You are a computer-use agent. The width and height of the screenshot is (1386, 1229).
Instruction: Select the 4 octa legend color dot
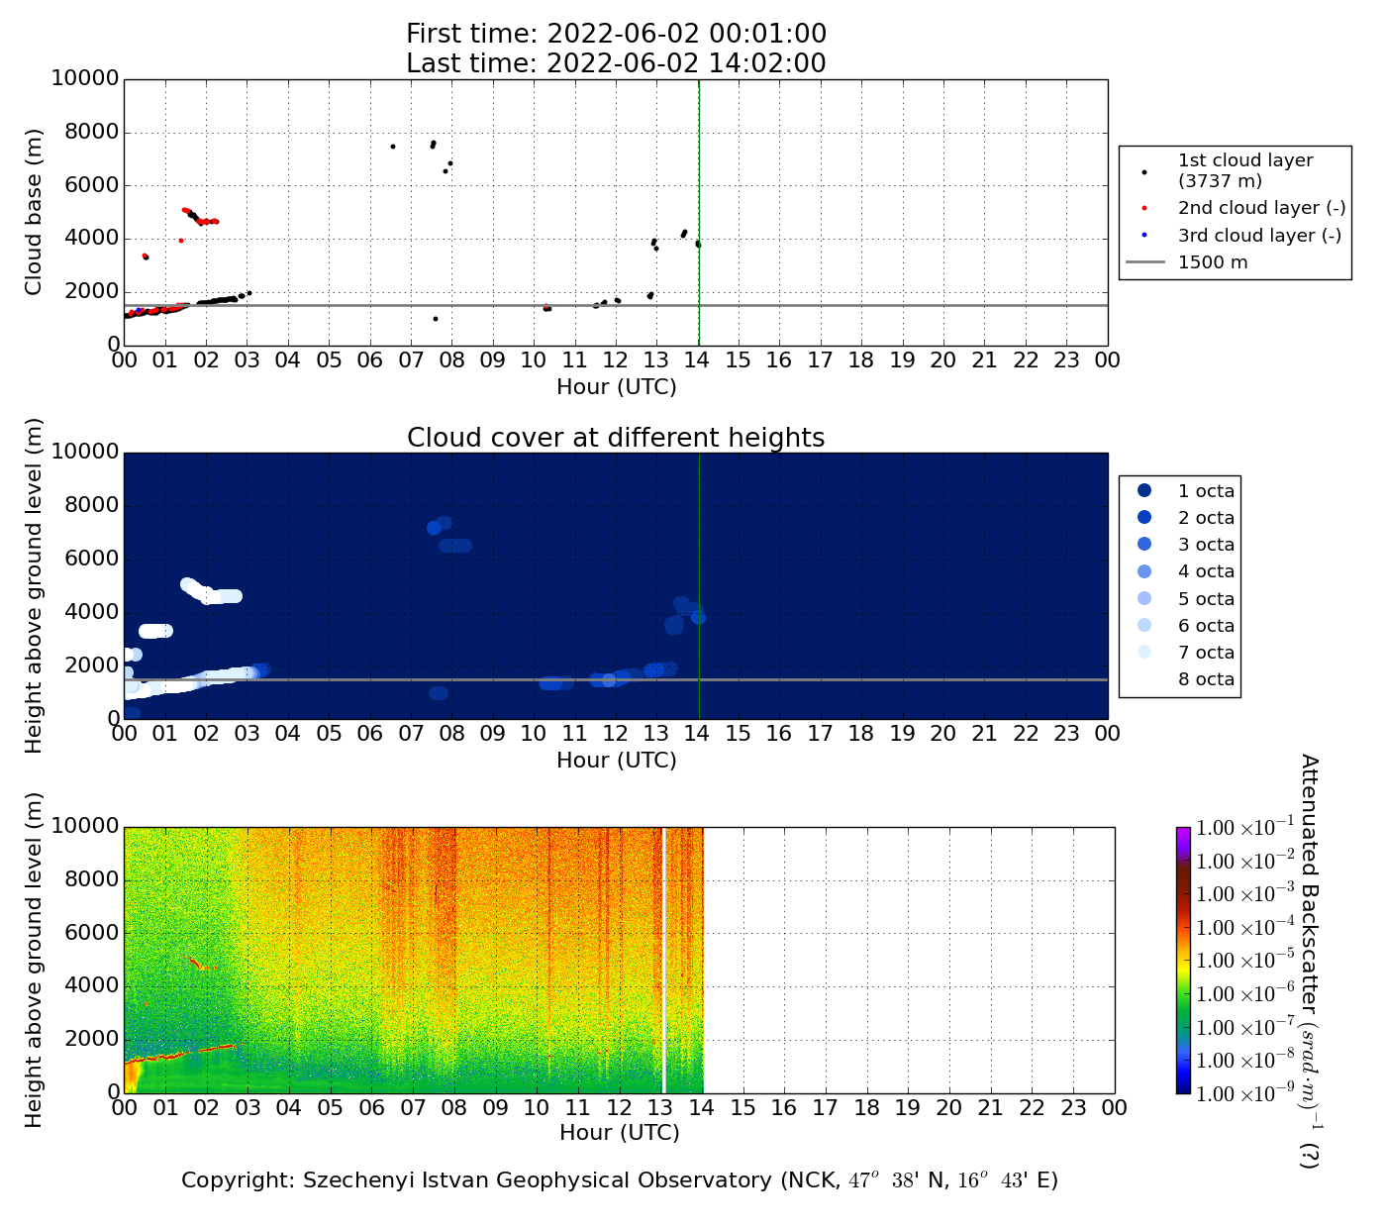point(1144,571)
